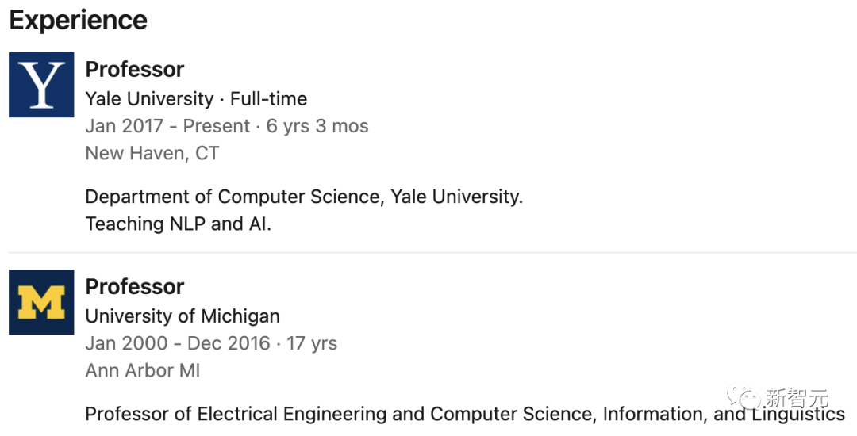The image size is (857, 436).
Task: Click the Jan 2017 - Present date range
Action: pyautogui.click(x=167, y=126)
